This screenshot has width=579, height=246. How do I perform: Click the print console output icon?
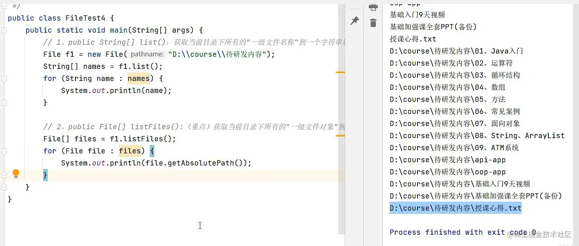[373, 8]
